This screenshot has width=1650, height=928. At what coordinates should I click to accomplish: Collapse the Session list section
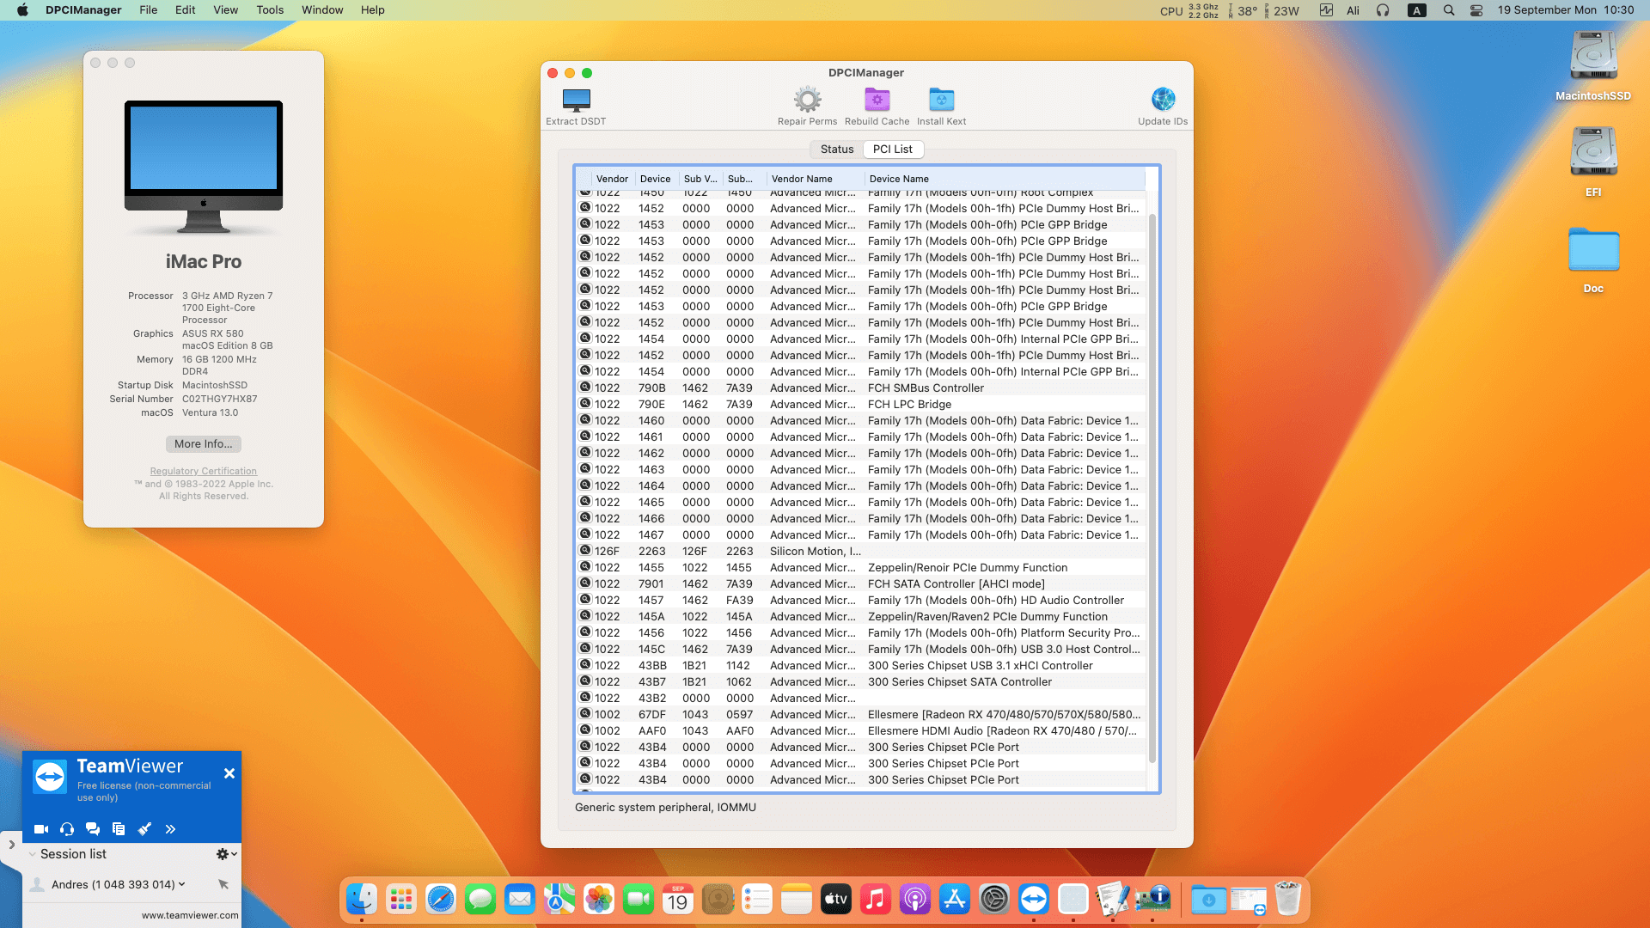click(33, 854)
